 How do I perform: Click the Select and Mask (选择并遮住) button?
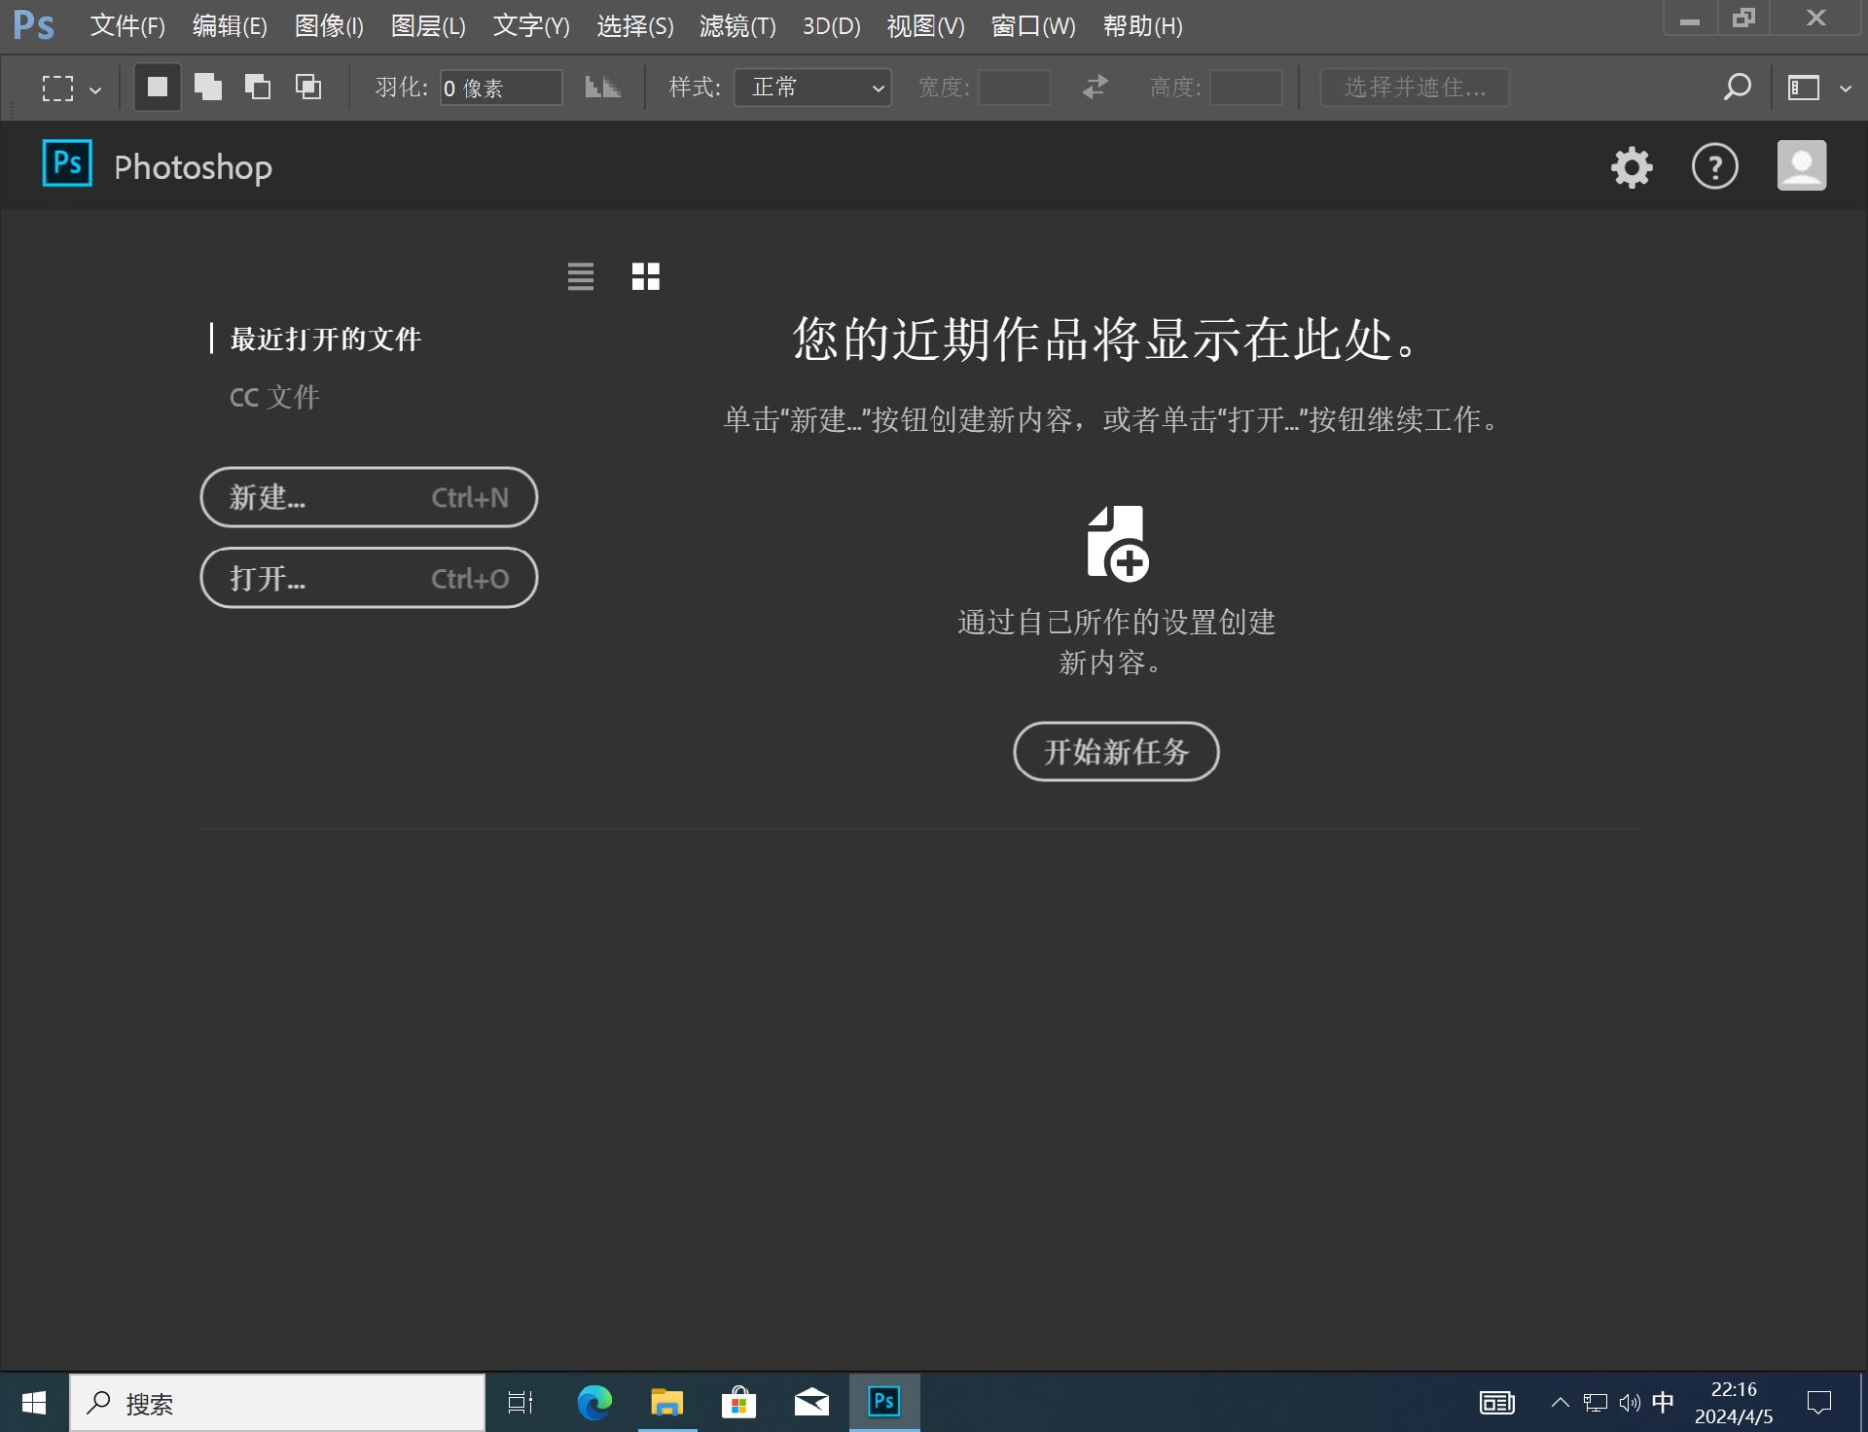1415,88
